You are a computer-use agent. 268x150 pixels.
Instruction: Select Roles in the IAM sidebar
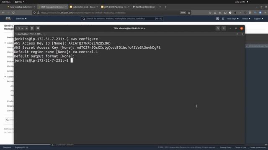(x=10, y=57)
